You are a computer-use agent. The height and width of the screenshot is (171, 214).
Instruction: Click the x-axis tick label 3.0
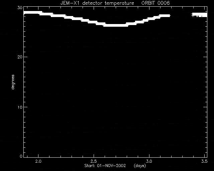(149, 161)
